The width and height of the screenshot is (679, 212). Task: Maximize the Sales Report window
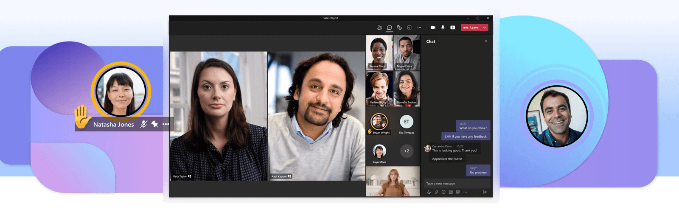pos(478,18)
